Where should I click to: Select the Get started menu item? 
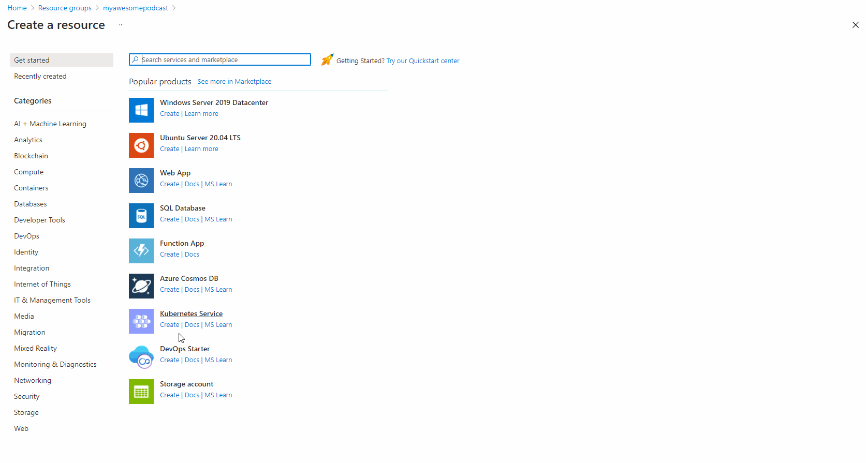click(62, 60)
